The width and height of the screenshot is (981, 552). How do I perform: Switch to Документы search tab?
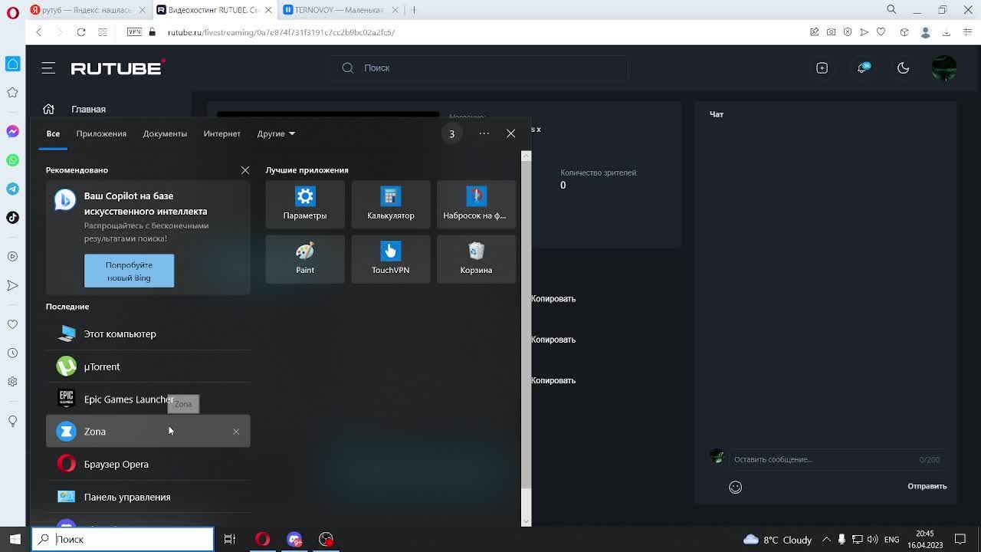165,133
